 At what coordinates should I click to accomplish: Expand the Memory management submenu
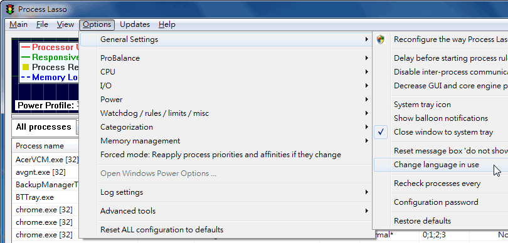pyautogui.click(x=226, y=141)
